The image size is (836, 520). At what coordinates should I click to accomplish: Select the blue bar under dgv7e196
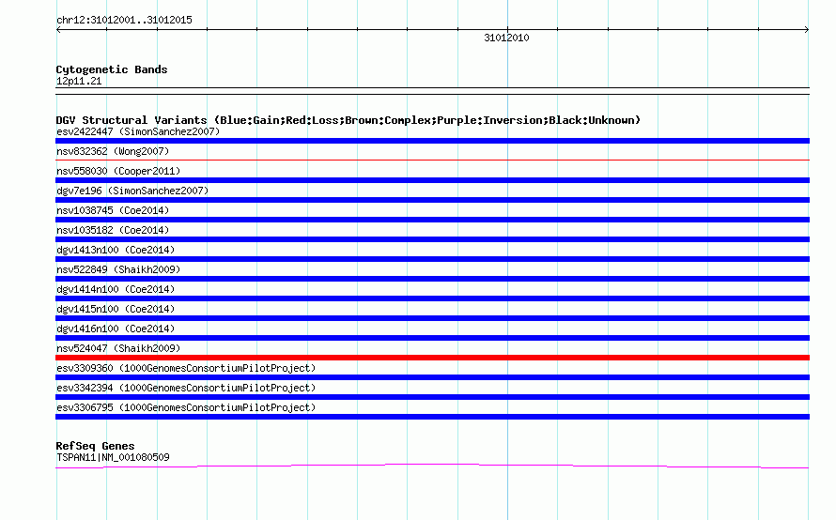432,200
